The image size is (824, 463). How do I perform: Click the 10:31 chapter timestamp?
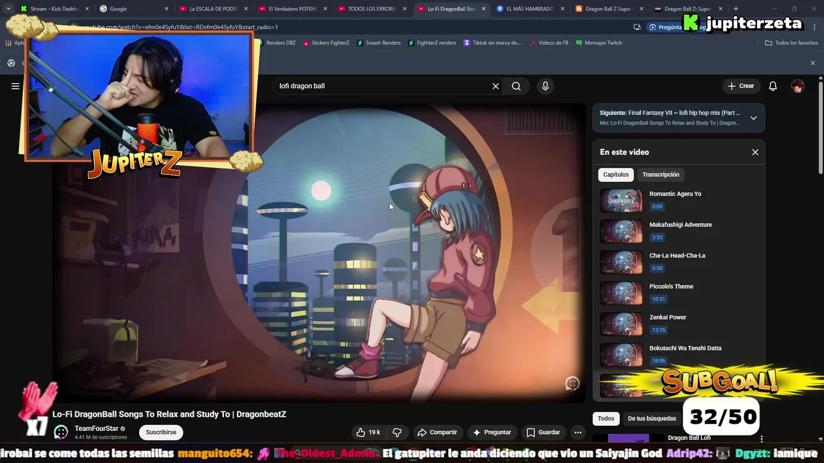click(x=658, y=299)
